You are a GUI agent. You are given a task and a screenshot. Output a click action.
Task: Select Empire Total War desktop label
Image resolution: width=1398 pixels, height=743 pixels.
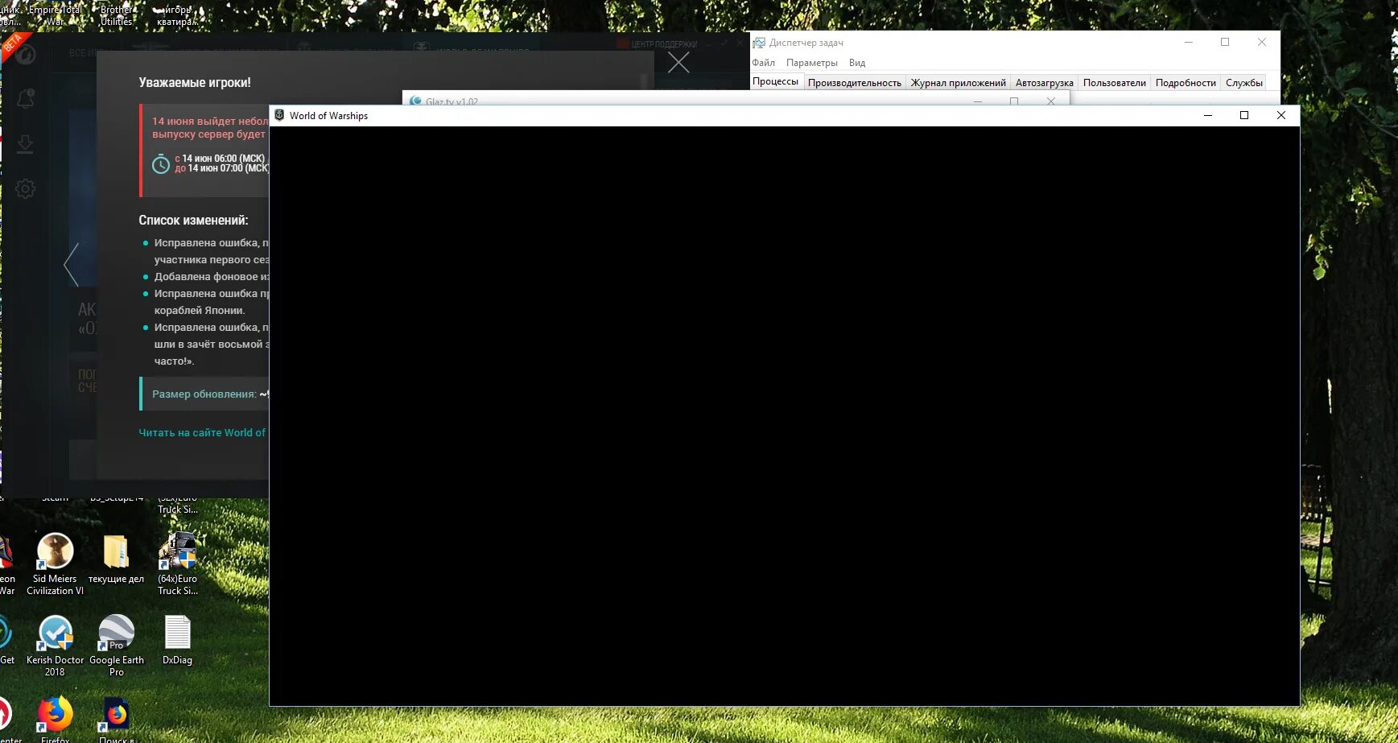tap(55, 16)
